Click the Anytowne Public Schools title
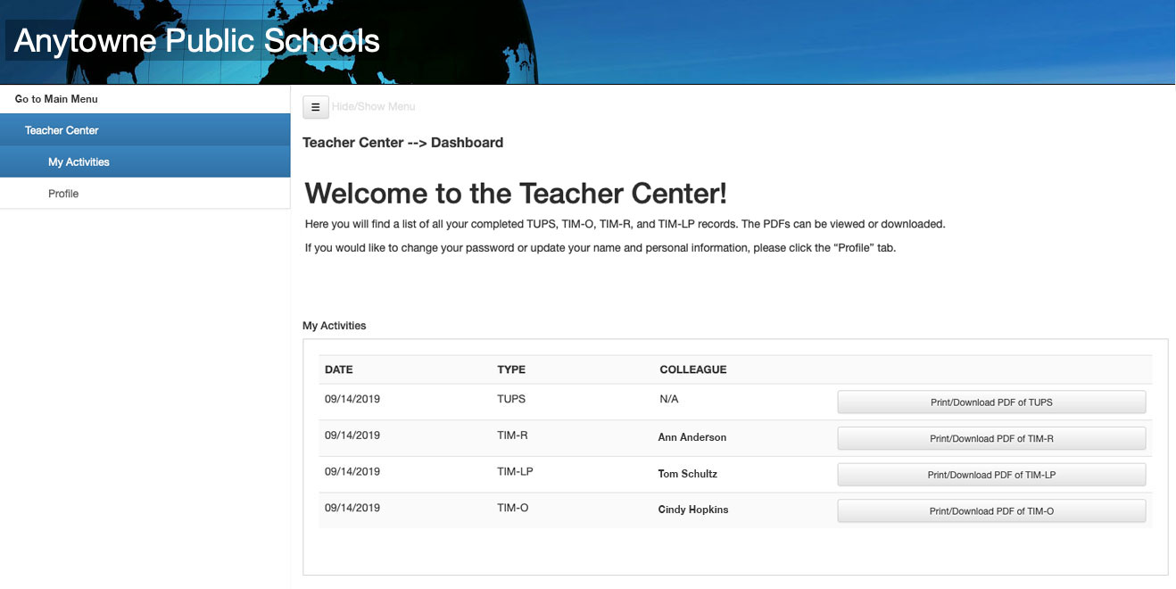 (x=197, y=41)
